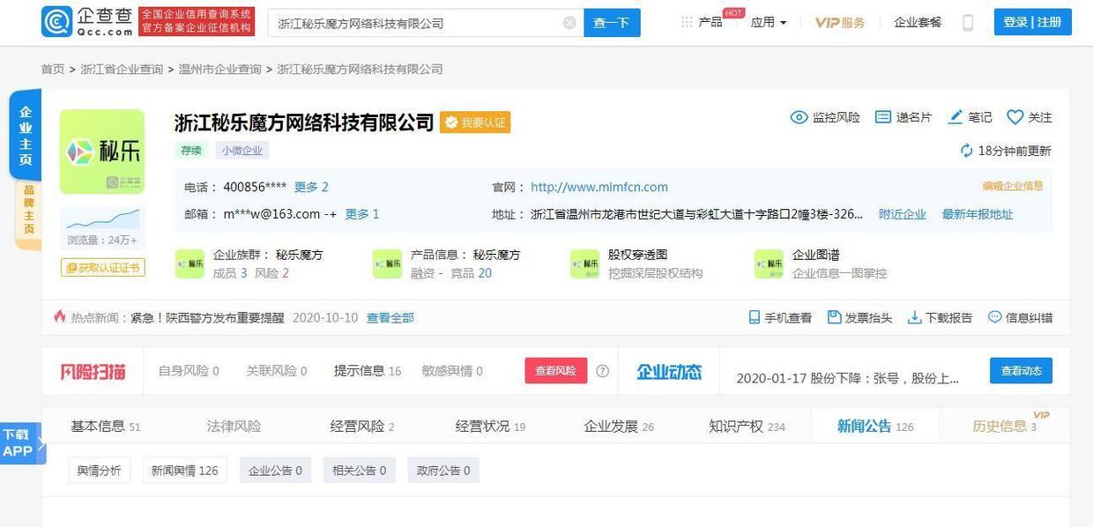Open the 秘乐 company logo image
This screenshot has height=527, width=1093.
click(x=102, y=152)
